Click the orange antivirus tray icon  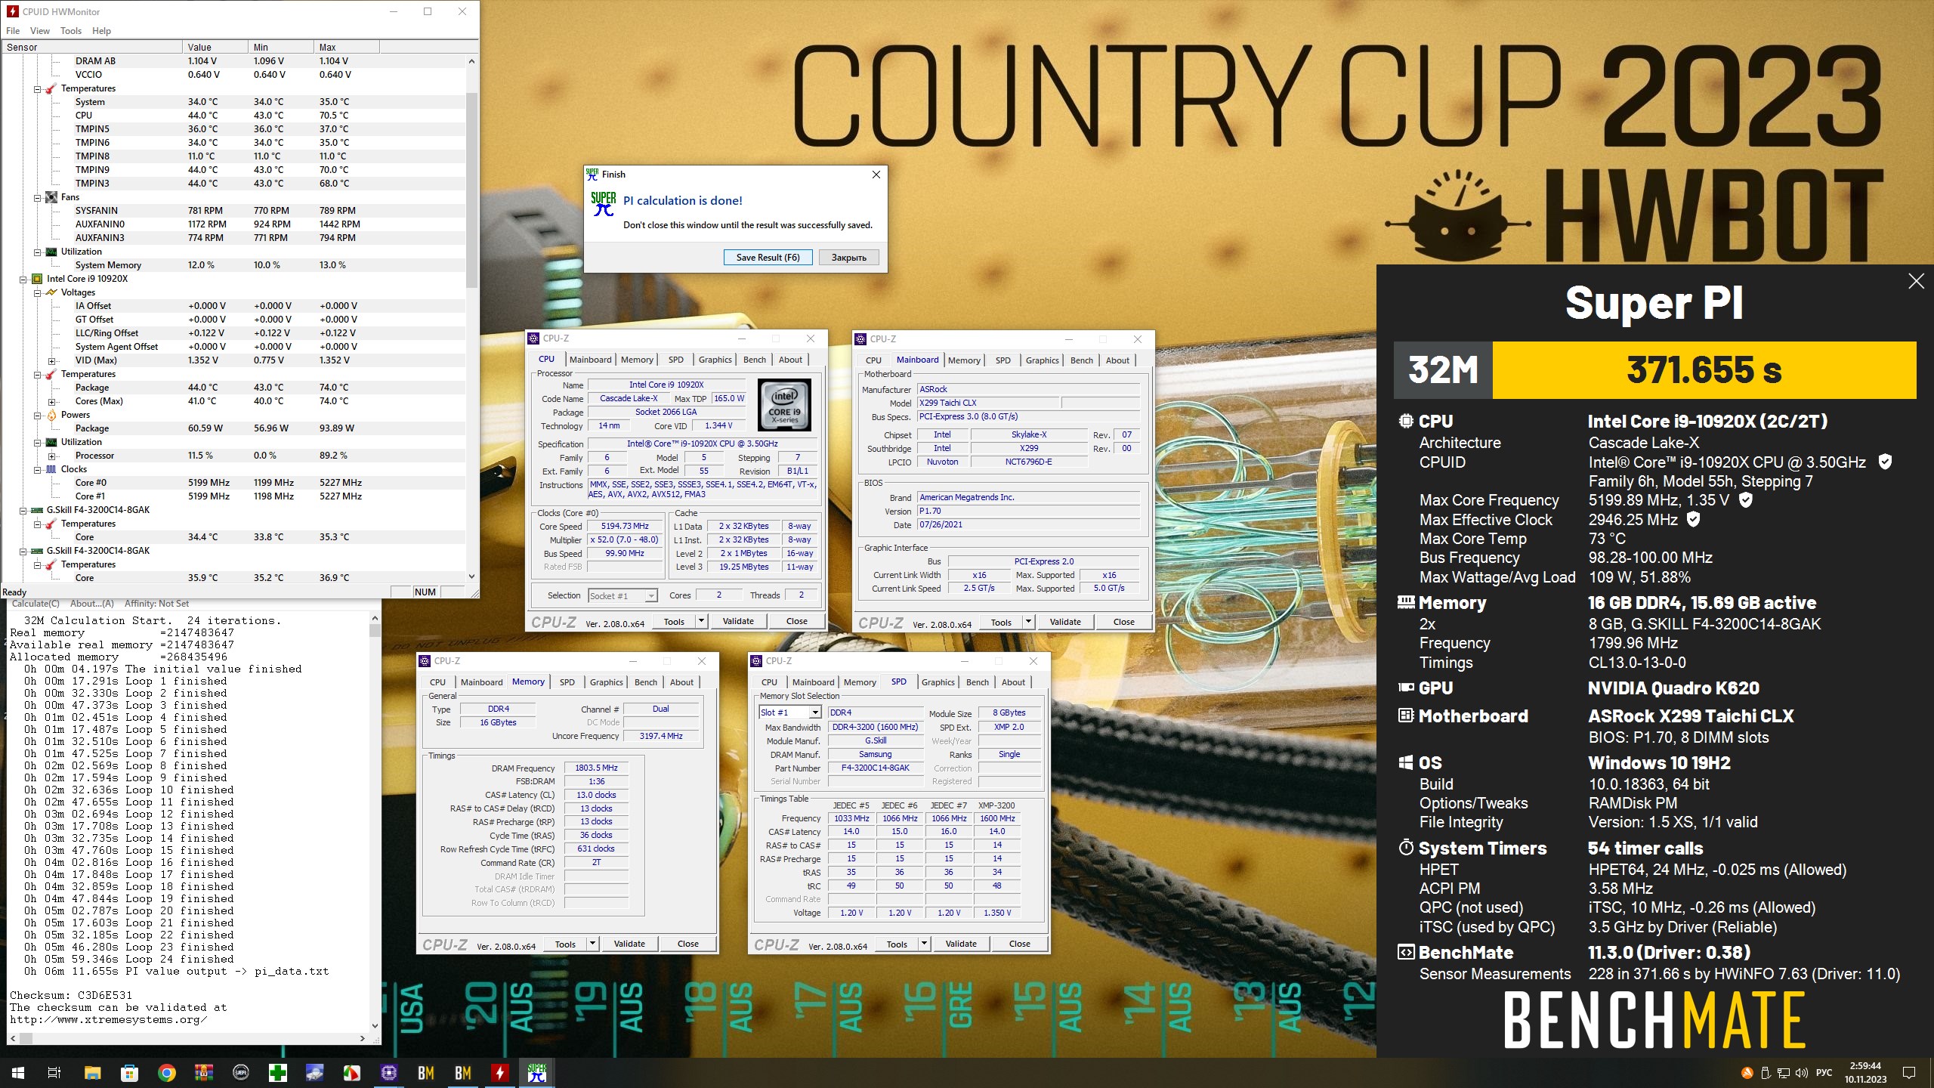(x=1747, y=1072)
